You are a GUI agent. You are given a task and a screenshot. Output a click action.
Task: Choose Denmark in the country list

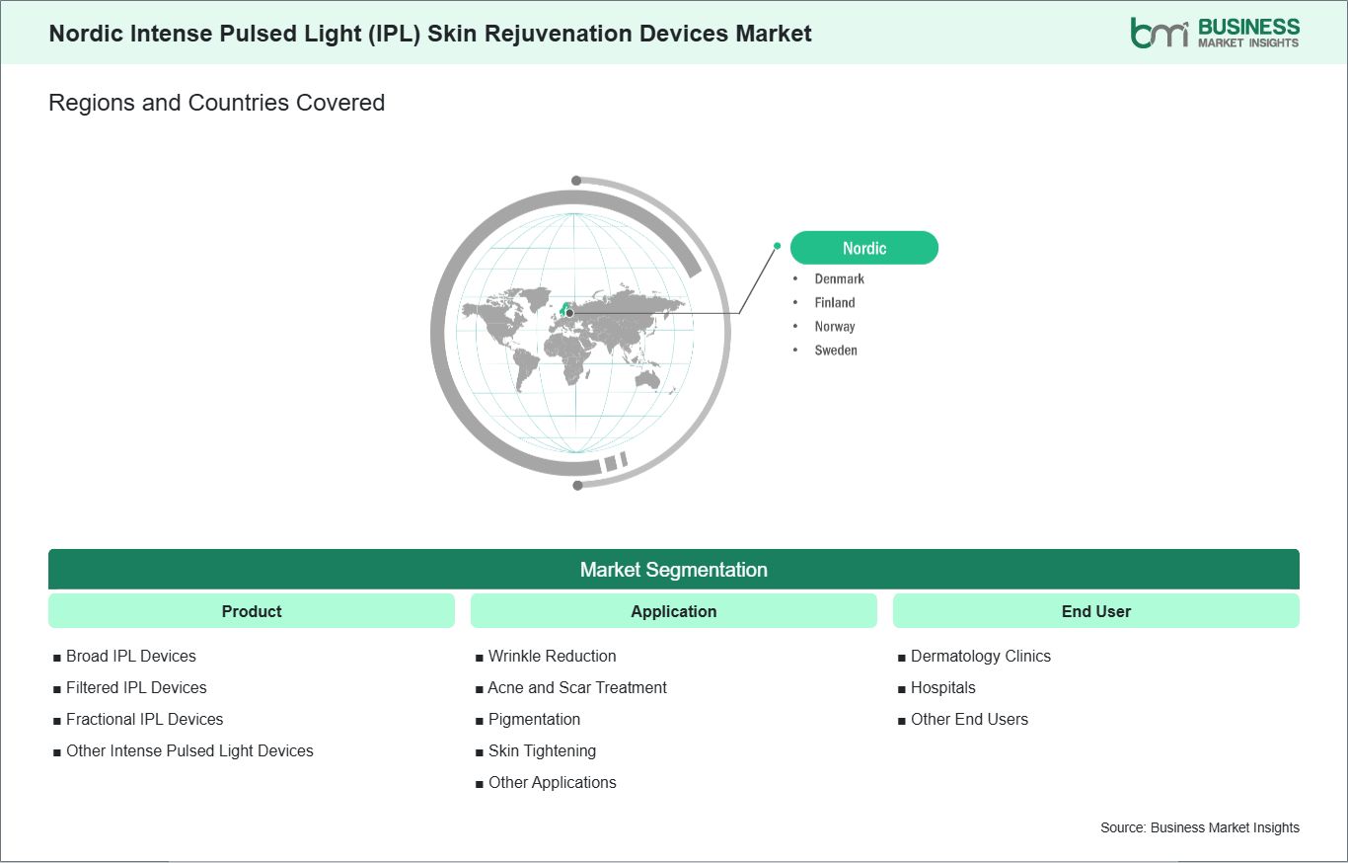coord(840,279)
